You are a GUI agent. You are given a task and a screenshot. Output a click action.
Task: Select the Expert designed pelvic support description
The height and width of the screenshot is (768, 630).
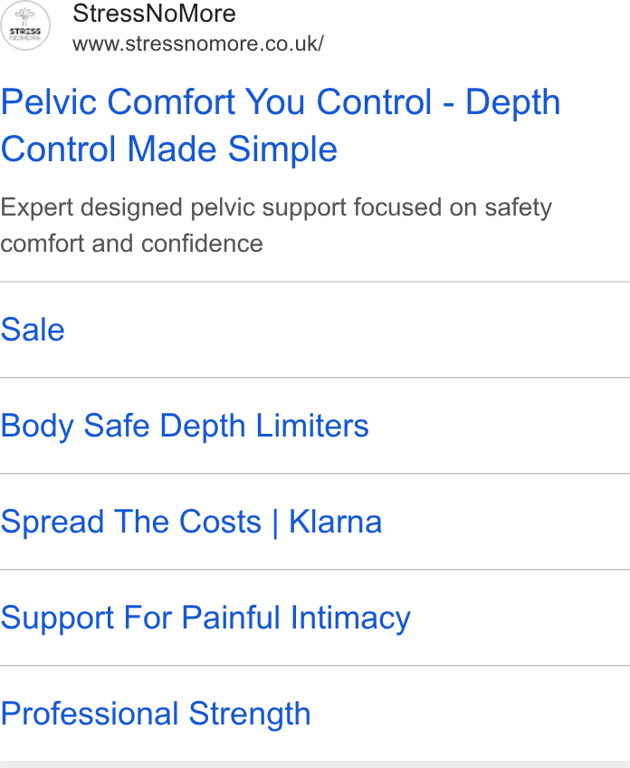tap(276, 226)
